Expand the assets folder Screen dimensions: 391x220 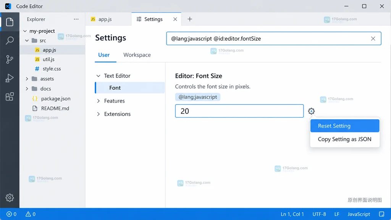(x=27, y=79)
